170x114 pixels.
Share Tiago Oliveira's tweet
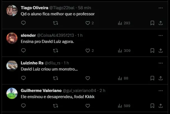pos(161,23)
